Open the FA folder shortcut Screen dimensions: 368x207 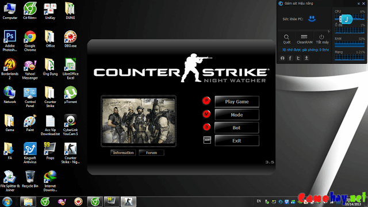pos(9,151)
